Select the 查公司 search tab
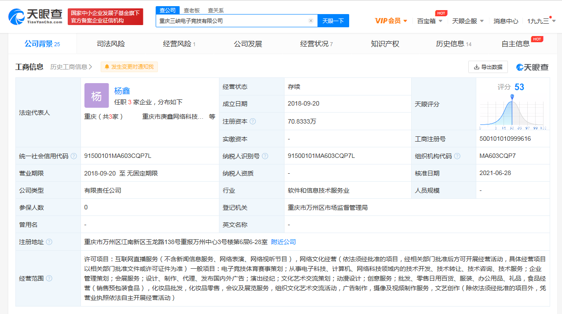Image resolution: width=562 pixels, height=314 pixels. [x=167, y=10]
